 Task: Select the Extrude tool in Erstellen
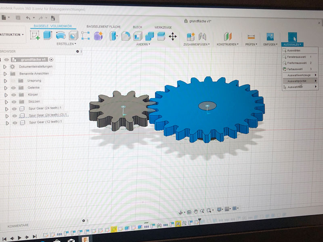[48, 35]
